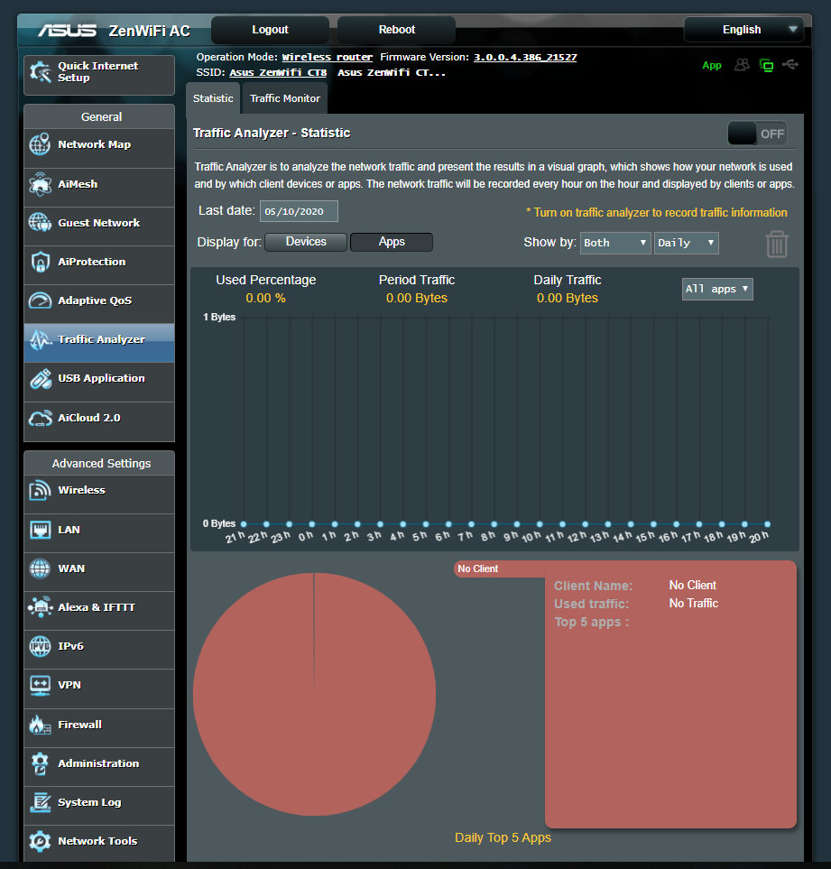831x869 pixels.
Task: Click the Daily Top 5 Apps caption
Action: pyautogui.click(x=503, y=837)
